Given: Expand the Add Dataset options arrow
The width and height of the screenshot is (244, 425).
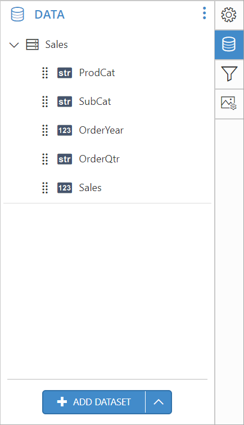Looking at the screenshot, I should (159, 402).
